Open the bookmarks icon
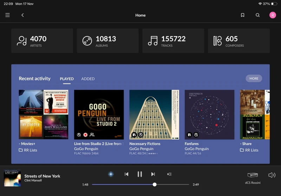This screenshot has height=196, width=281. [x=242, y=15]
